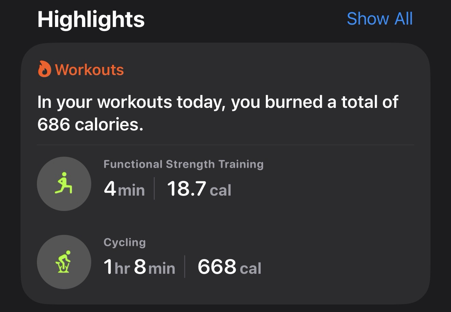Open the Functional Strength Training workout icon
This screenshot has height=312, width=451.
[64, 184]
